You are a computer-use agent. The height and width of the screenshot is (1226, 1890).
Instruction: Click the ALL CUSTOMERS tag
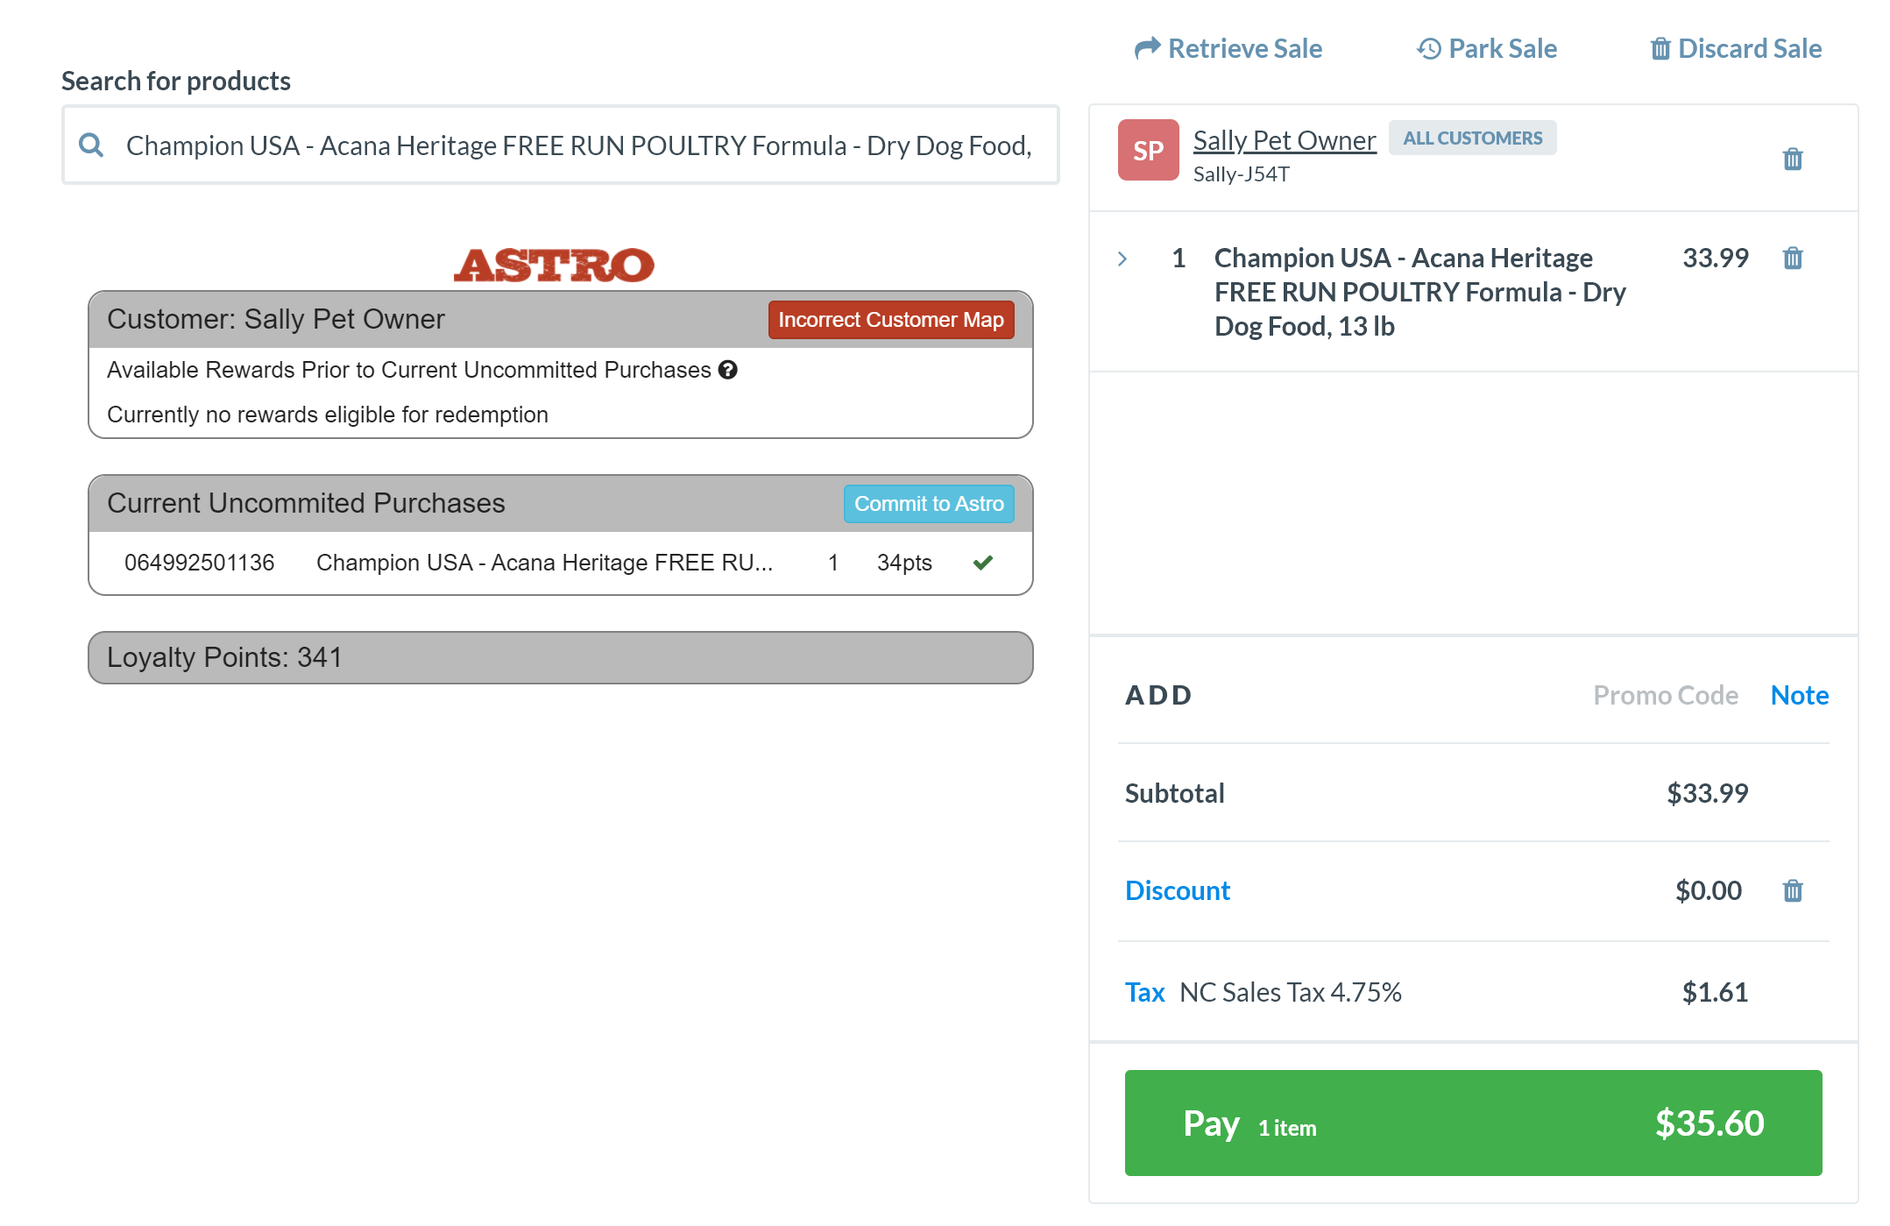point(1472,138)
